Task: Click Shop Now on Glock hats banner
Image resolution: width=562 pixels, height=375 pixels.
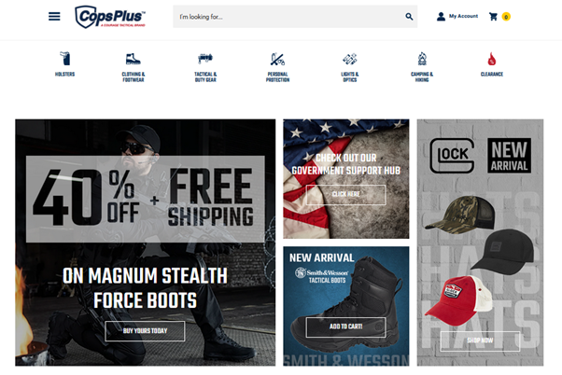Action: [x=480, y=340]
